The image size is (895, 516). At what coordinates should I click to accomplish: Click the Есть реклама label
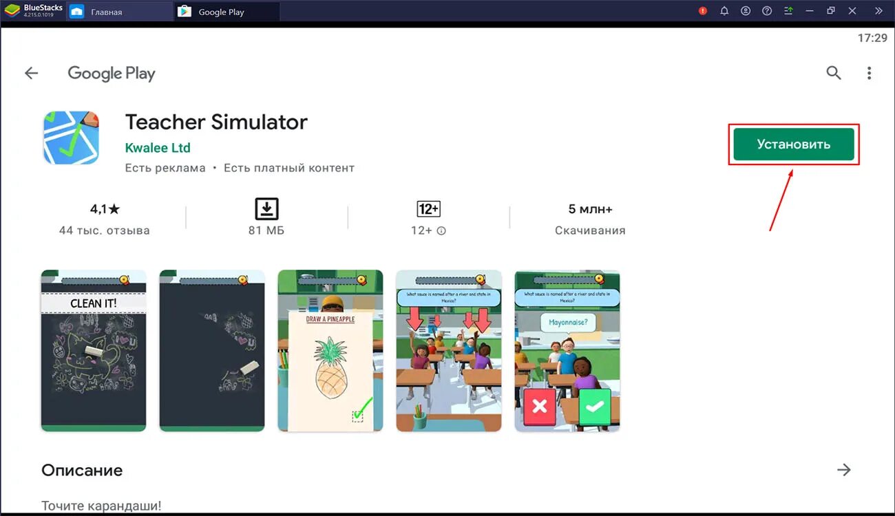[x=165, y=168]
